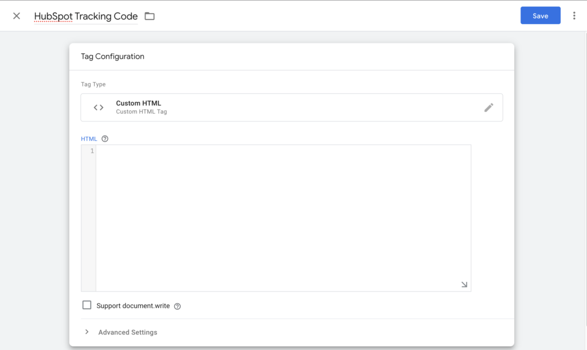Enable the Support document.write checkbox
This screenshot has width=587, height=350.
point(87,305)
